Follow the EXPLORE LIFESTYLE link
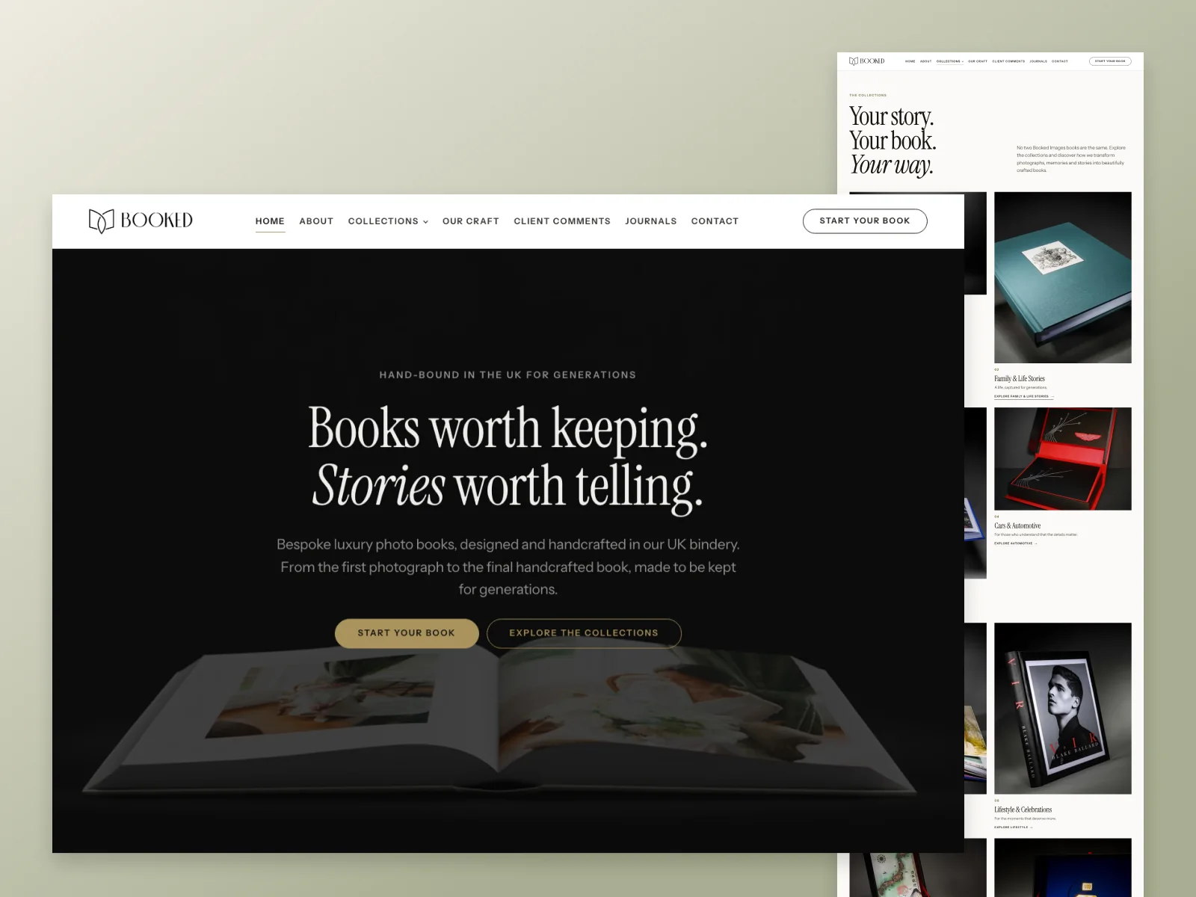 coord(1013,827)
